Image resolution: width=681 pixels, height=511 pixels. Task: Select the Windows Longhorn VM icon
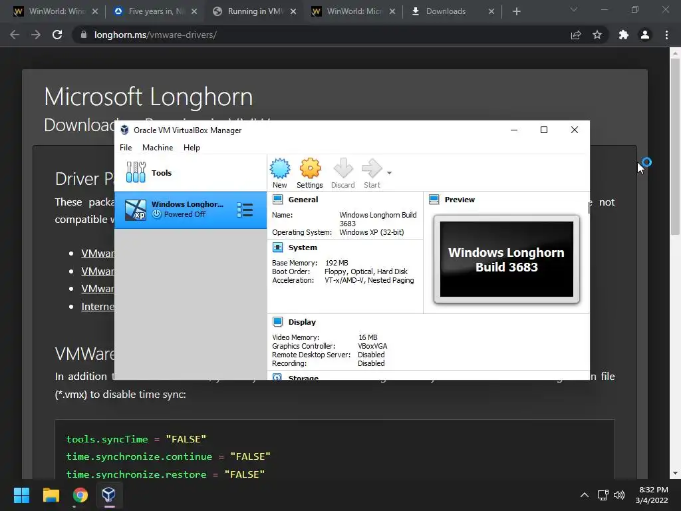click(x=136, y=210)
